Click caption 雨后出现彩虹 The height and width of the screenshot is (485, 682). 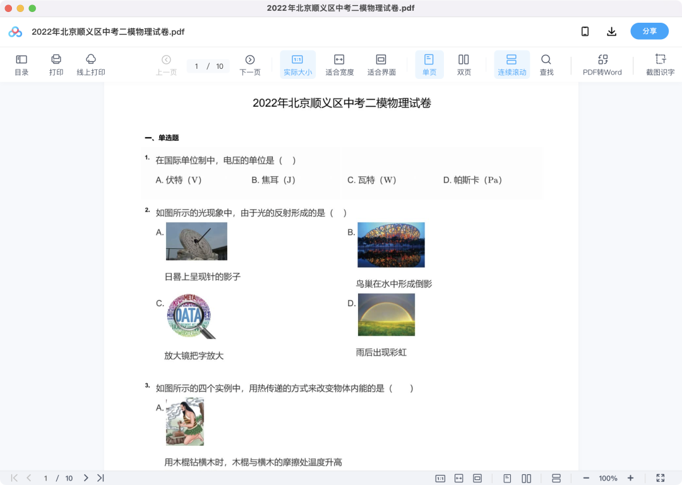381,352
